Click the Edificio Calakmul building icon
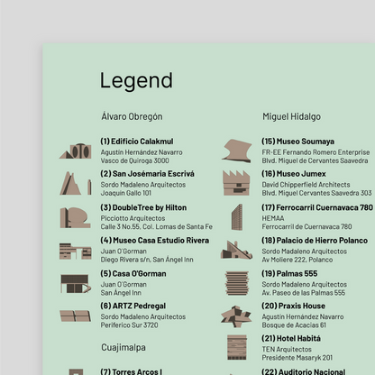The height and width of the screenshot is (375, 375). point(76,151)
